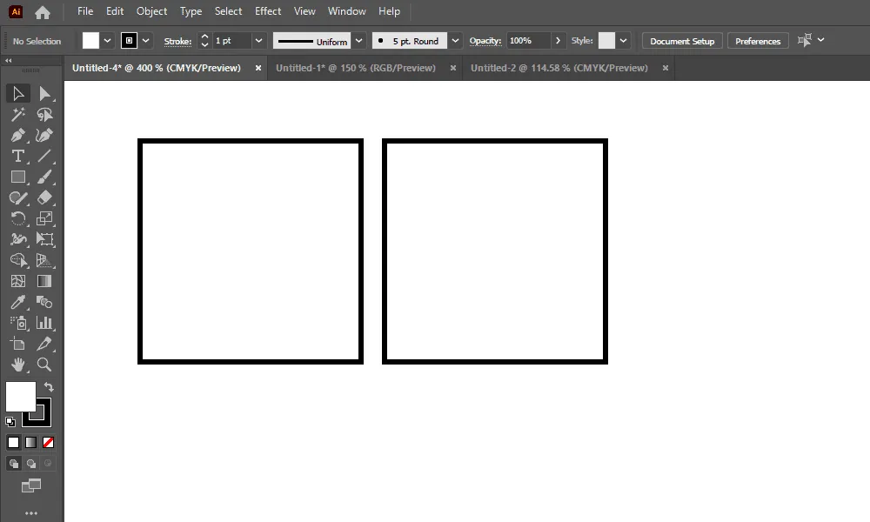Select the Type tool
Viewport: 870px width, 522px height.
[x=18, y=156]
